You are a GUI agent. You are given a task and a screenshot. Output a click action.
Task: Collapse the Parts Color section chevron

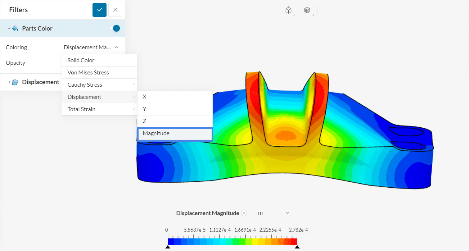pyautogui.click(x=8, y=28)
